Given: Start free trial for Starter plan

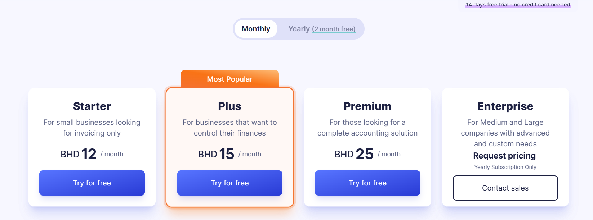Looking at the screenshot, I should coord(92,183).
